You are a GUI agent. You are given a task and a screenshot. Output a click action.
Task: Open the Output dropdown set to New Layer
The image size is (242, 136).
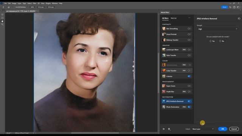203,129
